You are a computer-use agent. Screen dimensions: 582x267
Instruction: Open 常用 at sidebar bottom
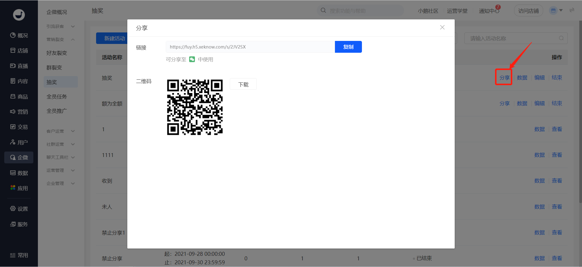[19, 255]
